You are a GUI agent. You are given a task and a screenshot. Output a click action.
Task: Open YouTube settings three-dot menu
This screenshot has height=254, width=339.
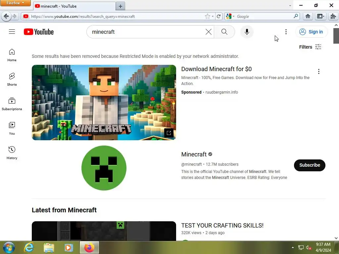click(x=286, y=32)
